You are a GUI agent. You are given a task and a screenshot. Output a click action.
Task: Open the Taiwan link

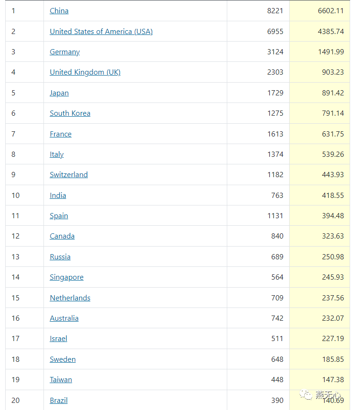61,380
